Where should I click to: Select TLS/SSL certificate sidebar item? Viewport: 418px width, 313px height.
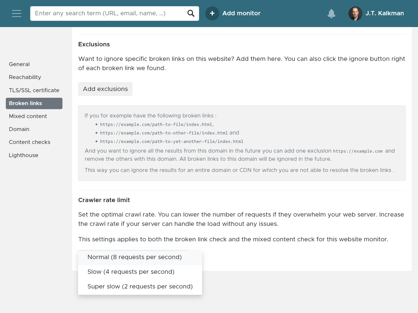(x=34, y=90)
